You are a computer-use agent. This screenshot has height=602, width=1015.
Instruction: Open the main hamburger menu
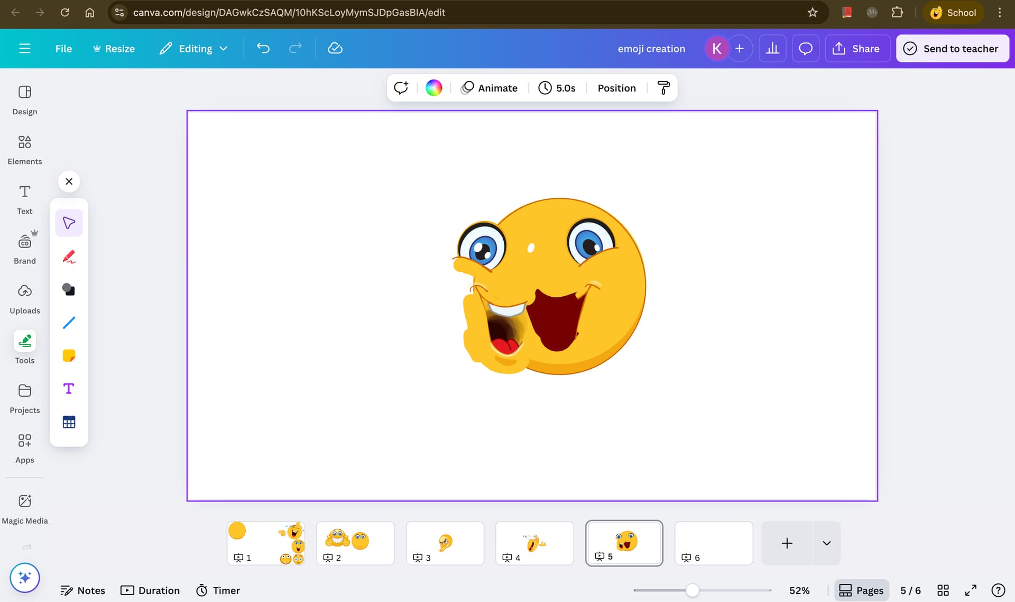(x=25, y=49)
